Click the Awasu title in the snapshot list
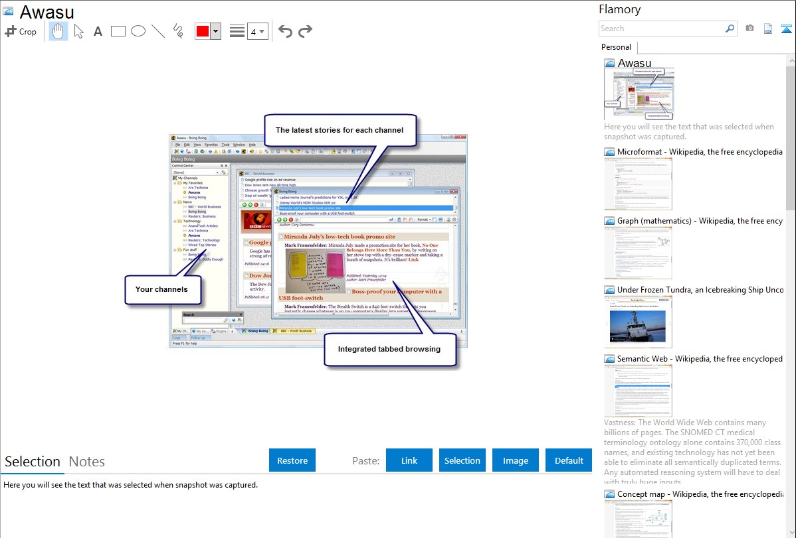The image size is (796, 538). [634, 64]
